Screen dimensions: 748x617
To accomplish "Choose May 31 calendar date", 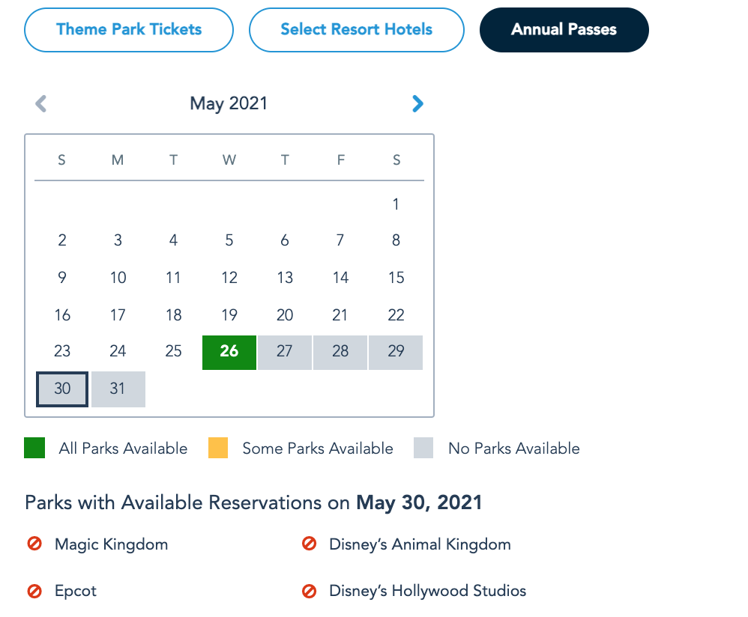I will [118, 389].
